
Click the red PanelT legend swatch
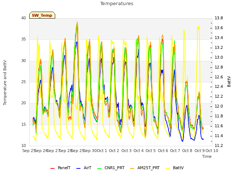tap(53, 168)
